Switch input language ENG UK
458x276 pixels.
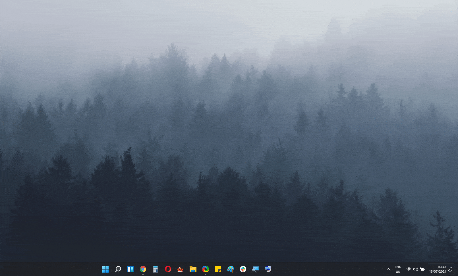point(398,269)
